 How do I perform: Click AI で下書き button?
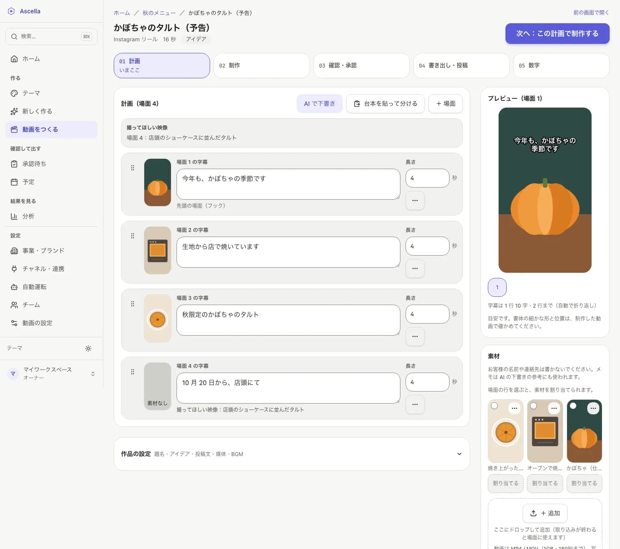[319, 104]
